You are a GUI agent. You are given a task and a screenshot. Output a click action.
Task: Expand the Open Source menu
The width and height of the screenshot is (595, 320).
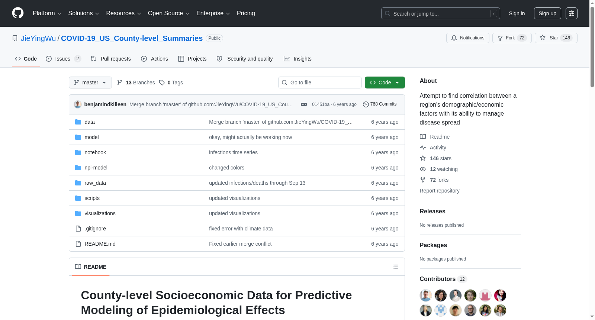169,13
